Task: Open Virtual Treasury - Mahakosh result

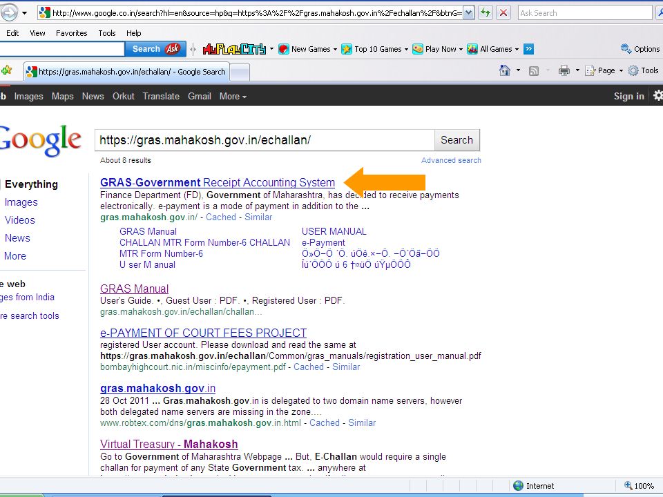Action: coord(169,444)
